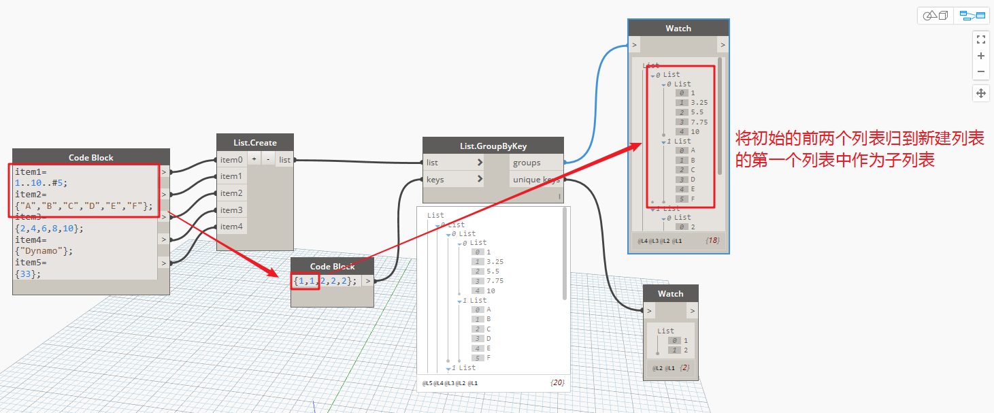994x413 pixels.
Task: Open level chevron on keys input port
Action: (480, 180)
